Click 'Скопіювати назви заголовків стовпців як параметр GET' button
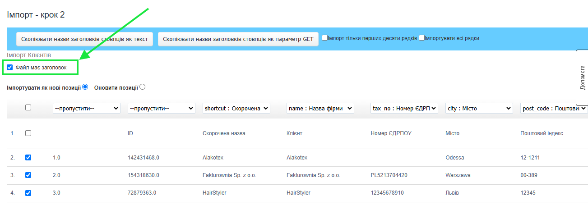 [x=238, y=39]
